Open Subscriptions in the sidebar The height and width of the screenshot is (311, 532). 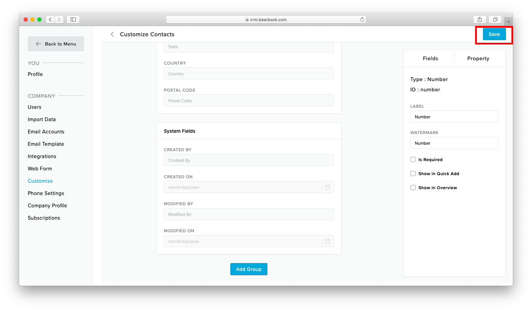(44, 218)
